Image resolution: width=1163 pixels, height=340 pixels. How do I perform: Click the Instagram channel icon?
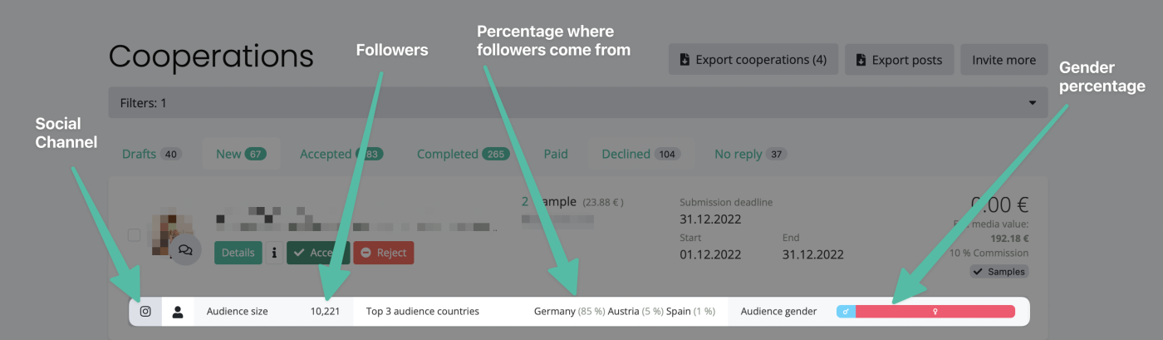pos(145,312)
